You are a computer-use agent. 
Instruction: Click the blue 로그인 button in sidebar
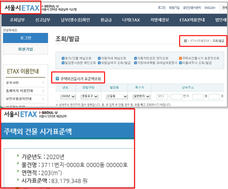(x=25, y=38)
